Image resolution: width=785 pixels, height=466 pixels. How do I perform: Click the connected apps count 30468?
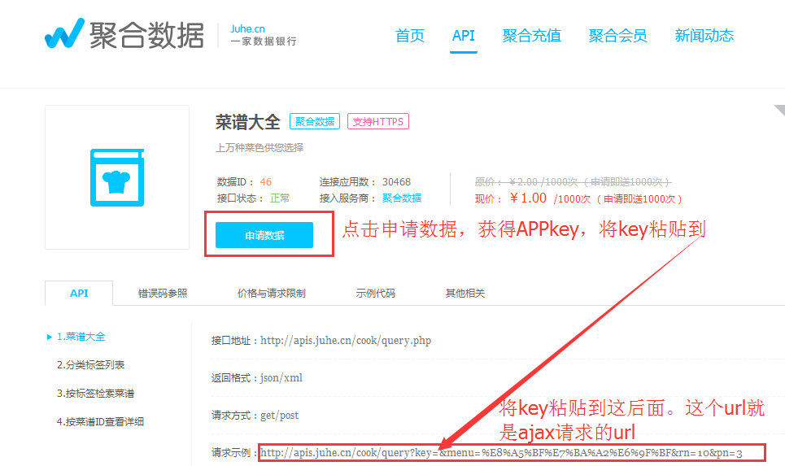pos(396,181)
